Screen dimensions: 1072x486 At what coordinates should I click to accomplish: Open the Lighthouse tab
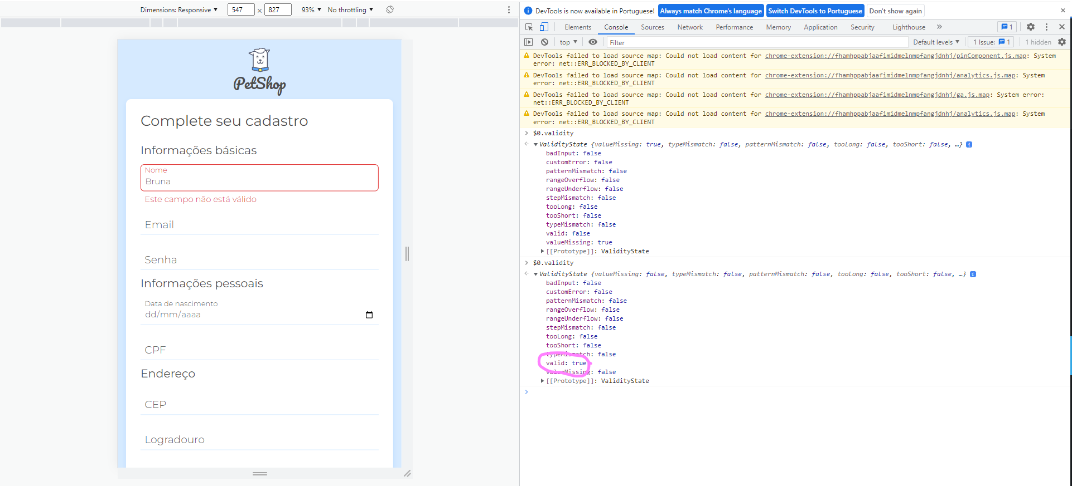pos(909,27)
